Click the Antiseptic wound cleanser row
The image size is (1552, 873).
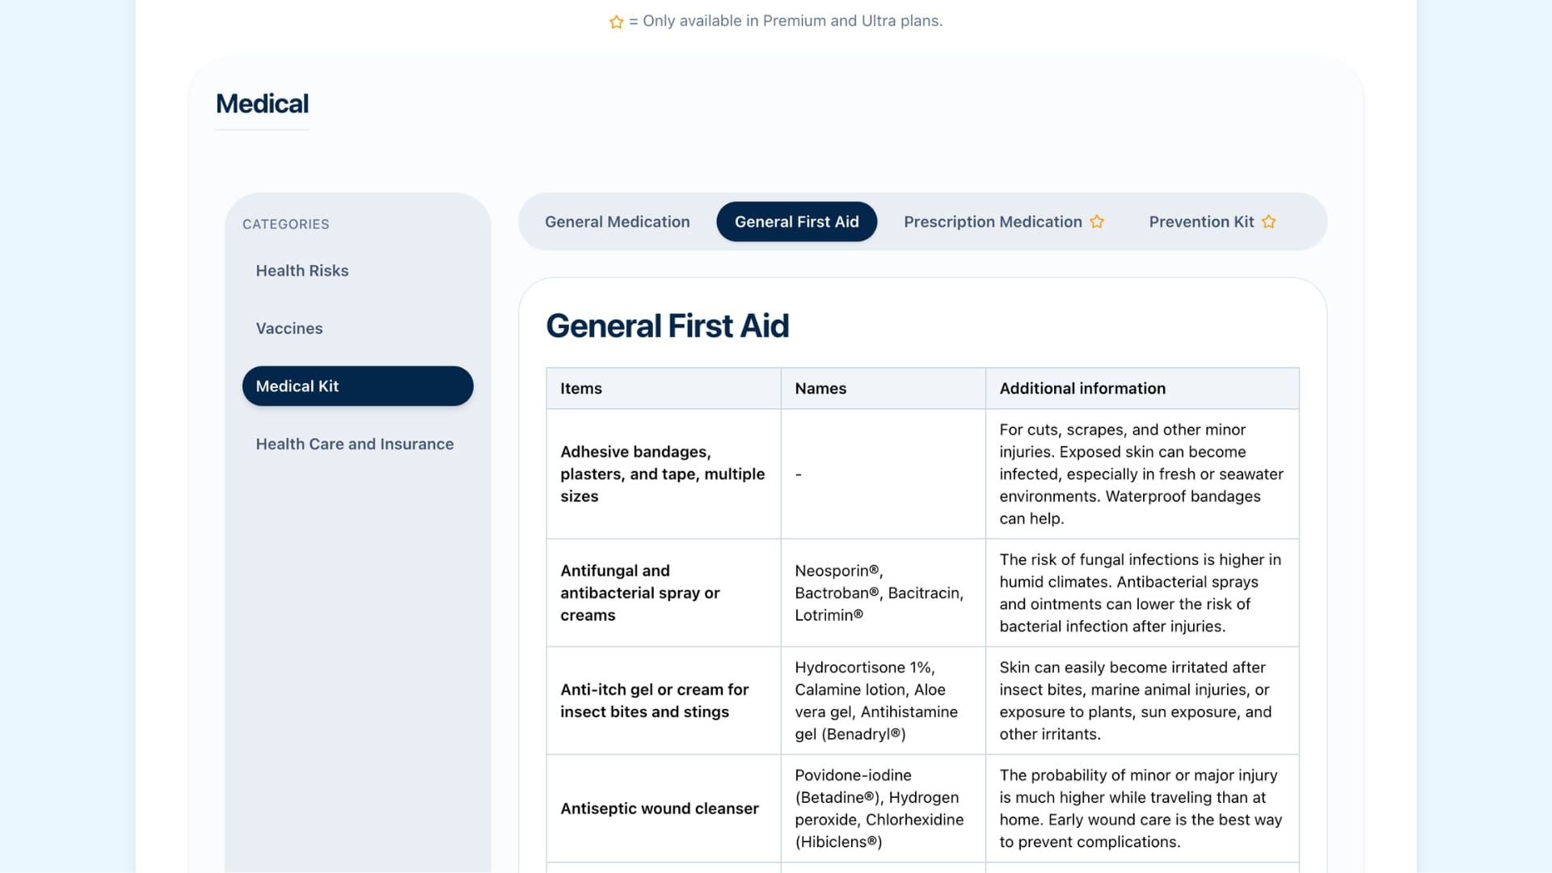(x=923, y=808)
